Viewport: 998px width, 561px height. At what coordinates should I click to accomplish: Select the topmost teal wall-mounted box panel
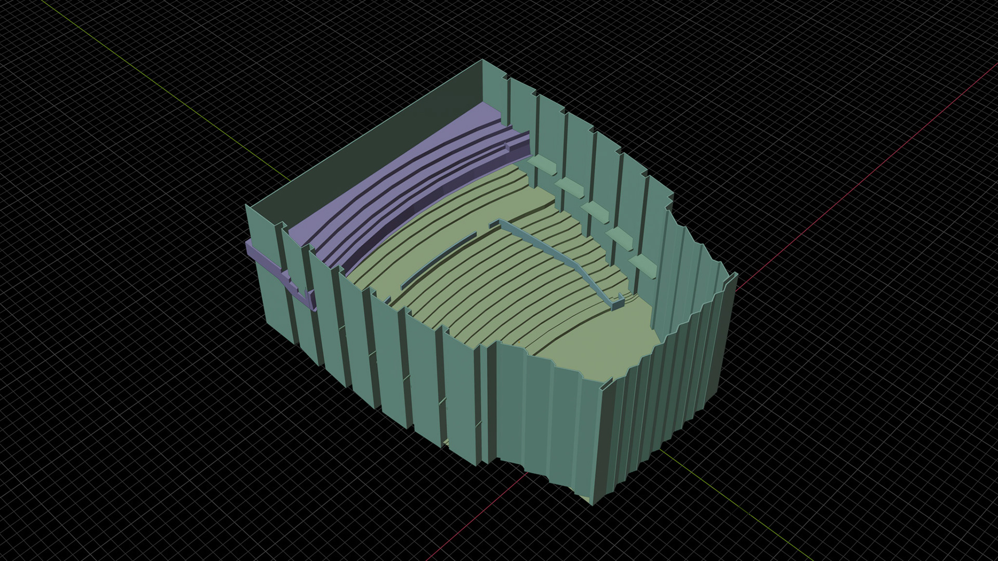coord(542,165)
